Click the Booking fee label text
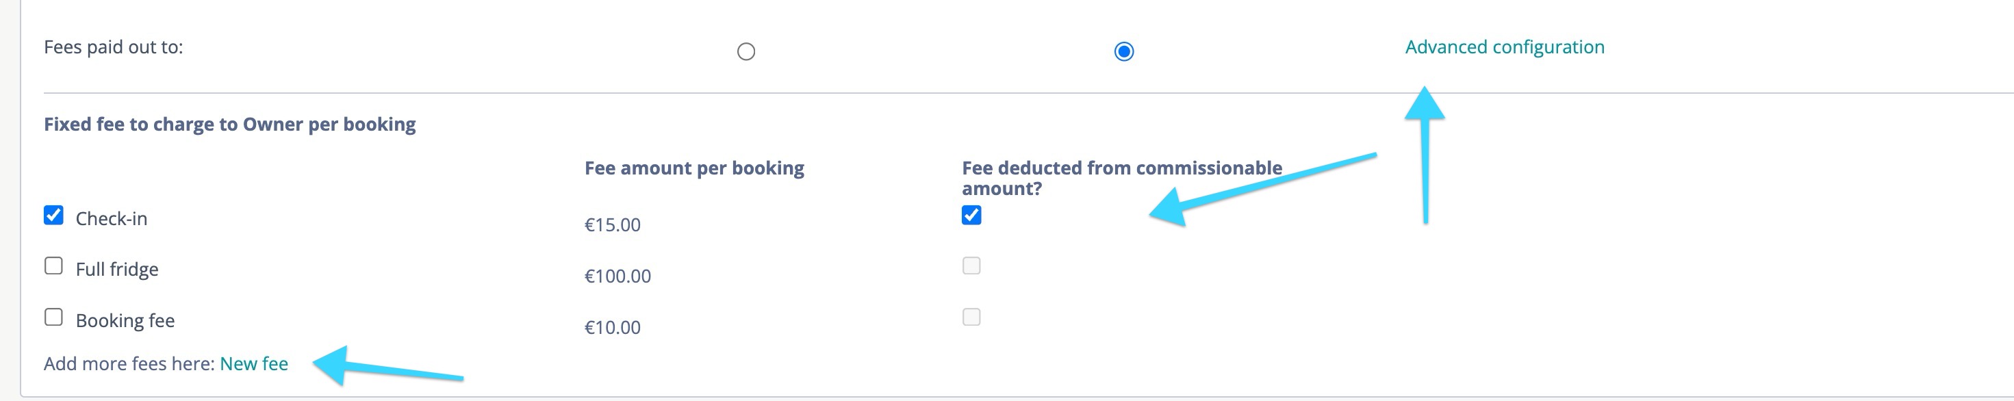 point(125,320)
